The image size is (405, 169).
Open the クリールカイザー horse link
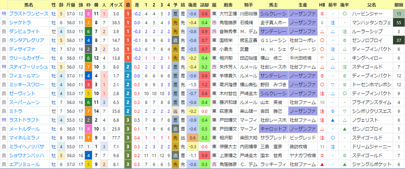27,58
